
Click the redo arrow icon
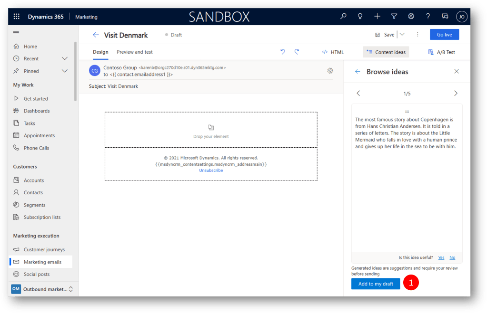[x=297, y=52]
